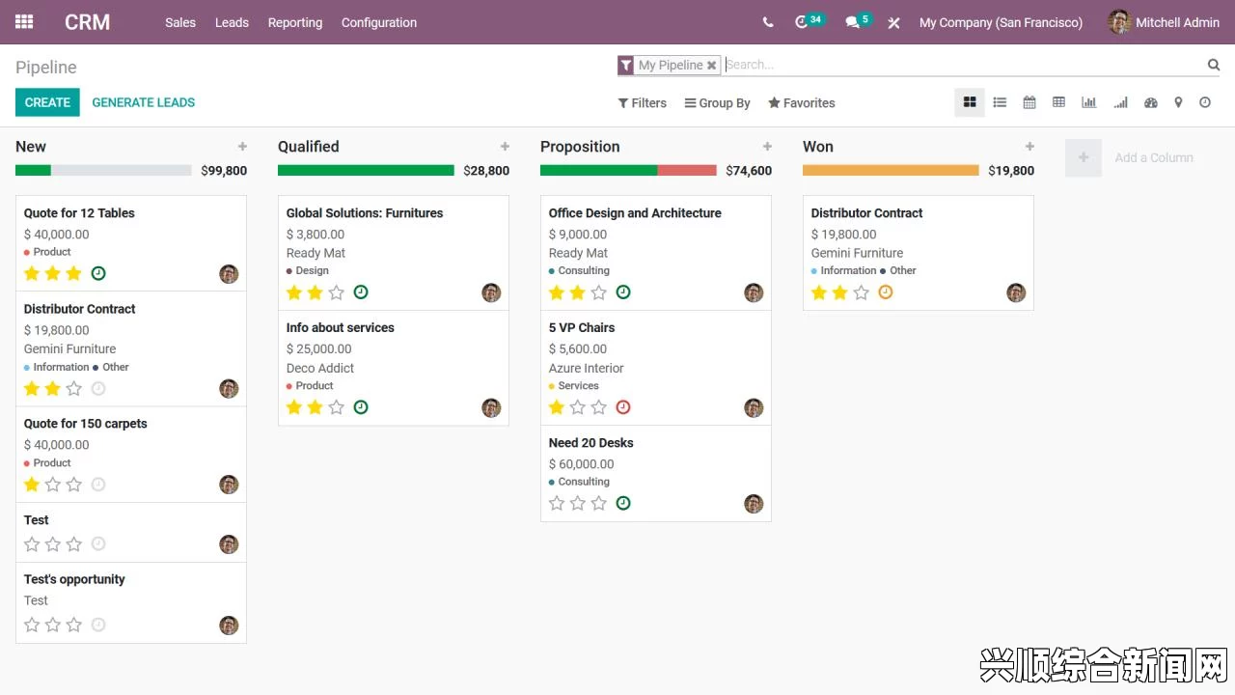Open conversations chat icon with 5 badge
The width and height of the screenshot is (1235, 695).
[858, 21]
